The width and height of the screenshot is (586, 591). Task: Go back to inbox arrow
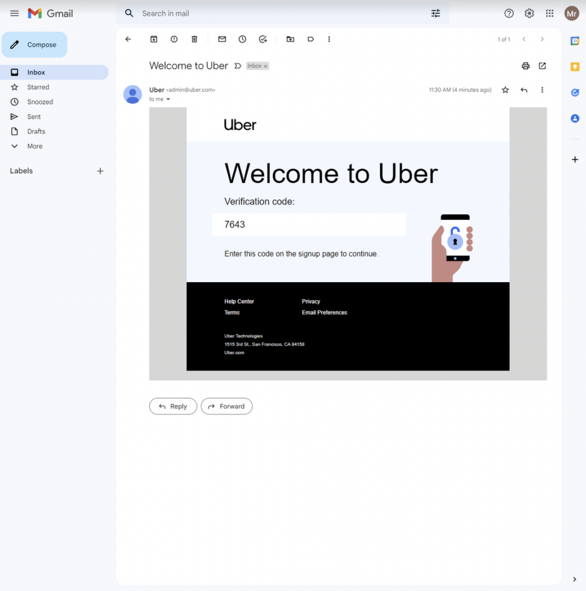(128, 39)
